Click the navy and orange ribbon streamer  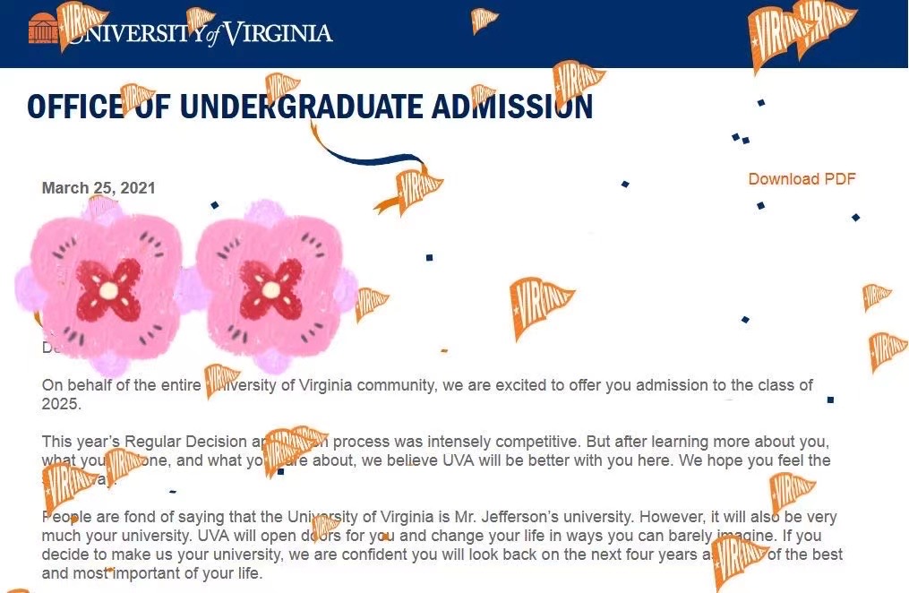tap(365, 148)
